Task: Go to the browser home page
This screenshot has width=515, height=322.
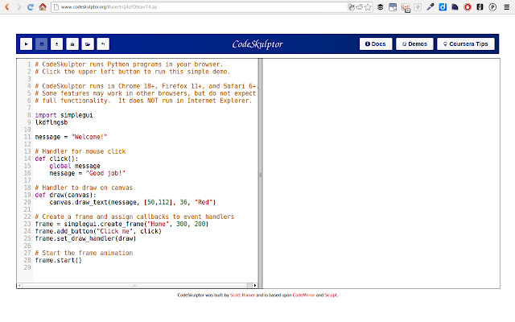Action: pyautogui.click(x=43, y=7)
